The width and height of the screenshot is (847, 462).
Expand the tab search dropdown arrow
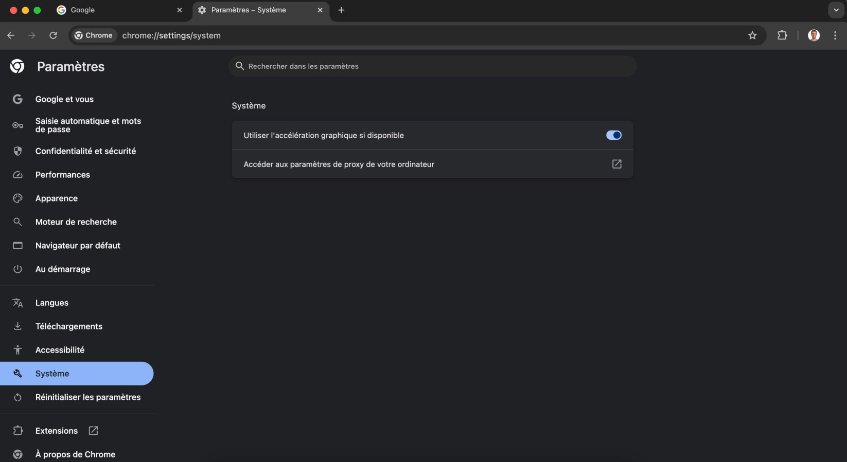(836, 10)
